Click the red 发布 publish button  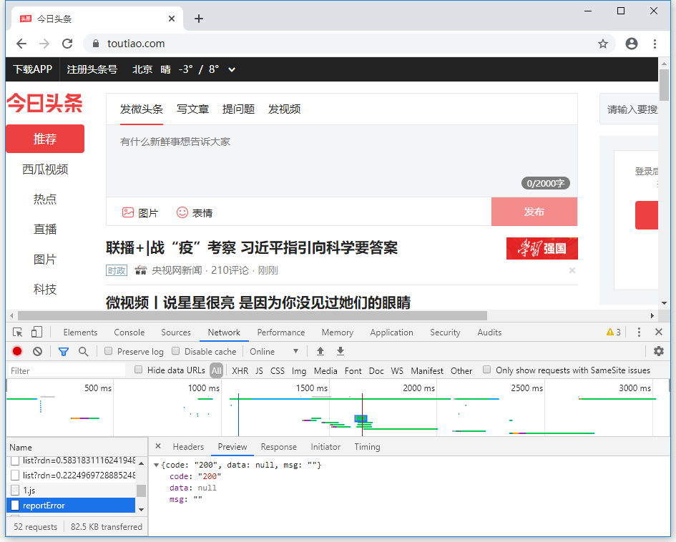click(534, 212)
